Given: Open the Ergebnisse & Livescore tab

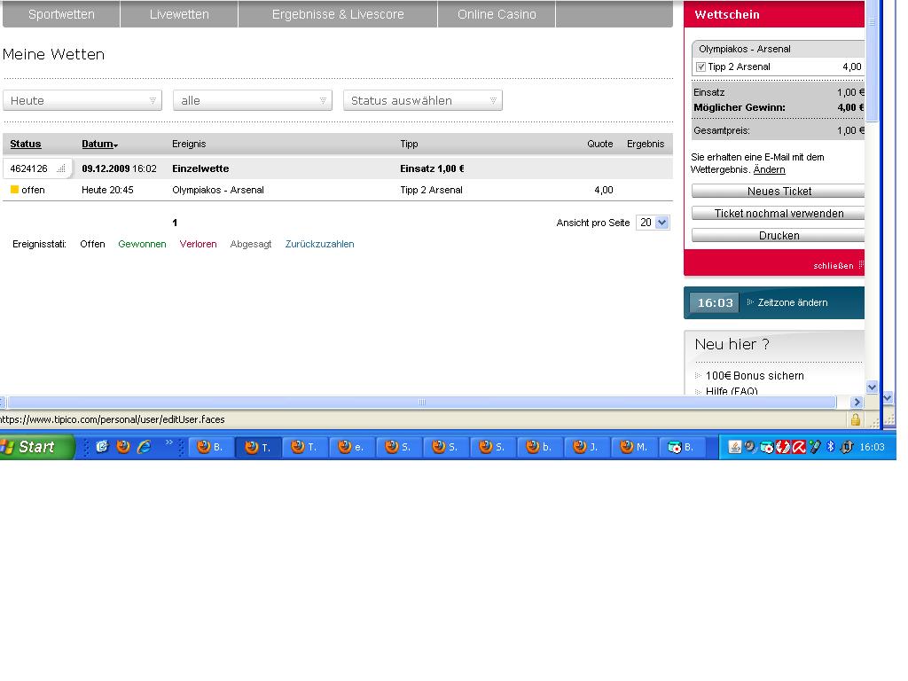Looking at the screenshot, I should coord(338,14).
